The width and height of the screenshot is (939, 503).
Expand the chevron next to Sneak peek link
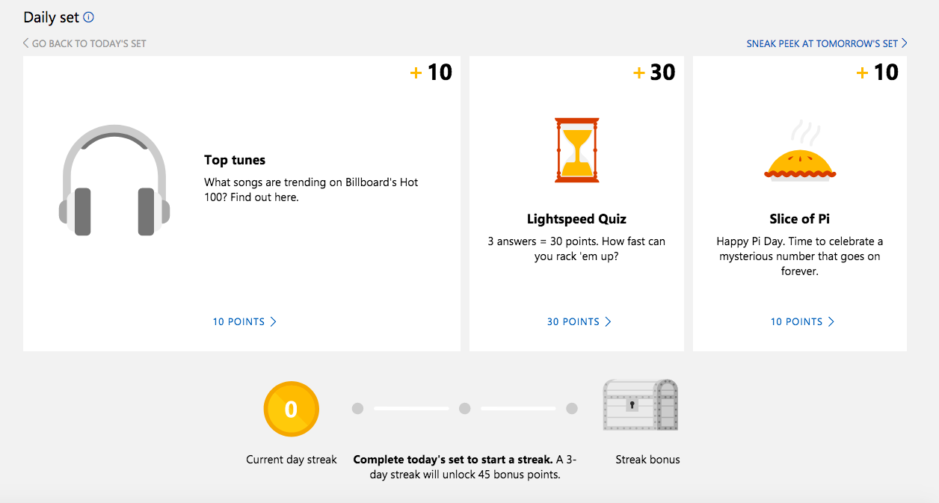(x=904, y=43)
